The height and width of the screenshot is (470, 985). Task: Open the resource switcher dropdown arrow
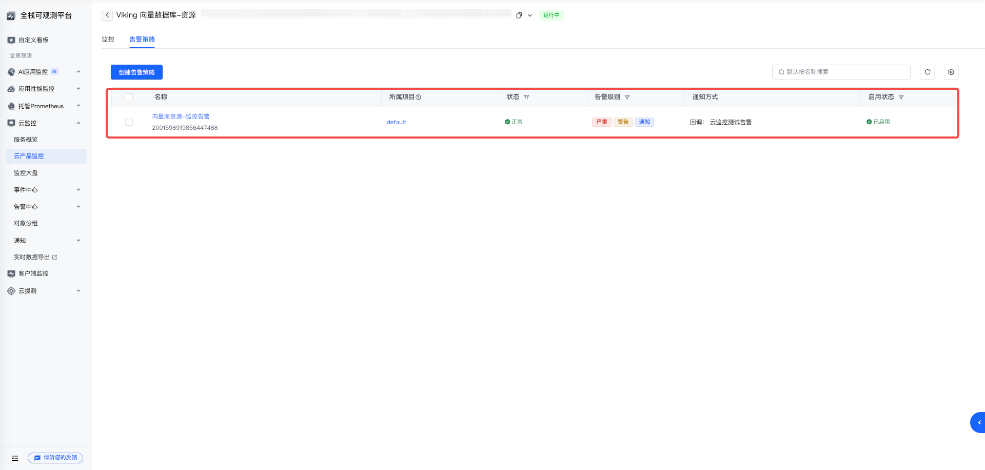pos(530,15)
